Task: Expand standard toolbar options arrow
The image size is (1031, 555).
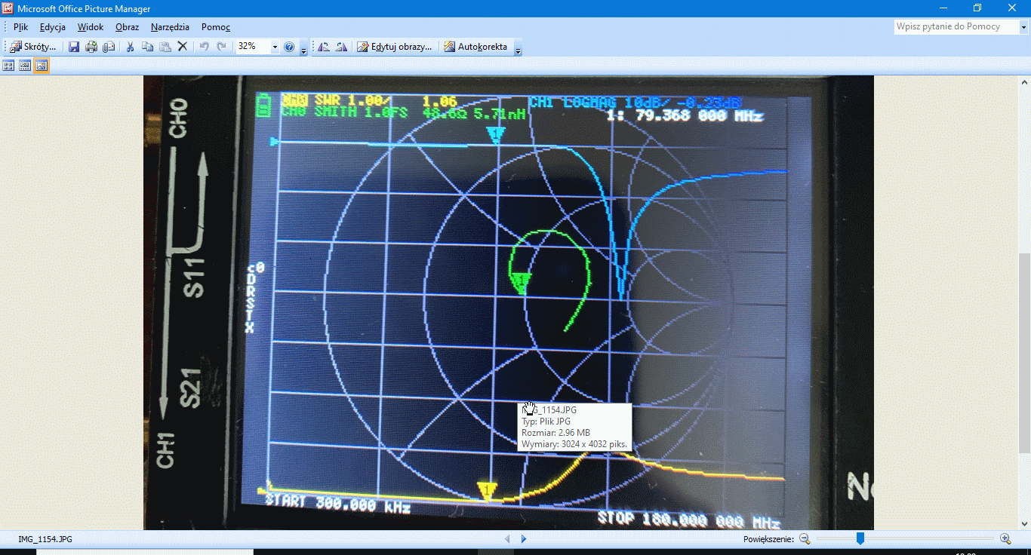Action: point(303,50)
